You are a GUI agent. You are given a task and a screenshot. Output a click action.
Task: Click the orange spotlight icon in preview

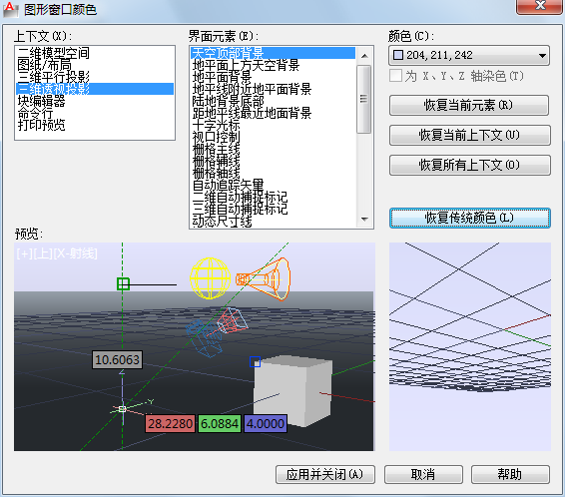264,278
